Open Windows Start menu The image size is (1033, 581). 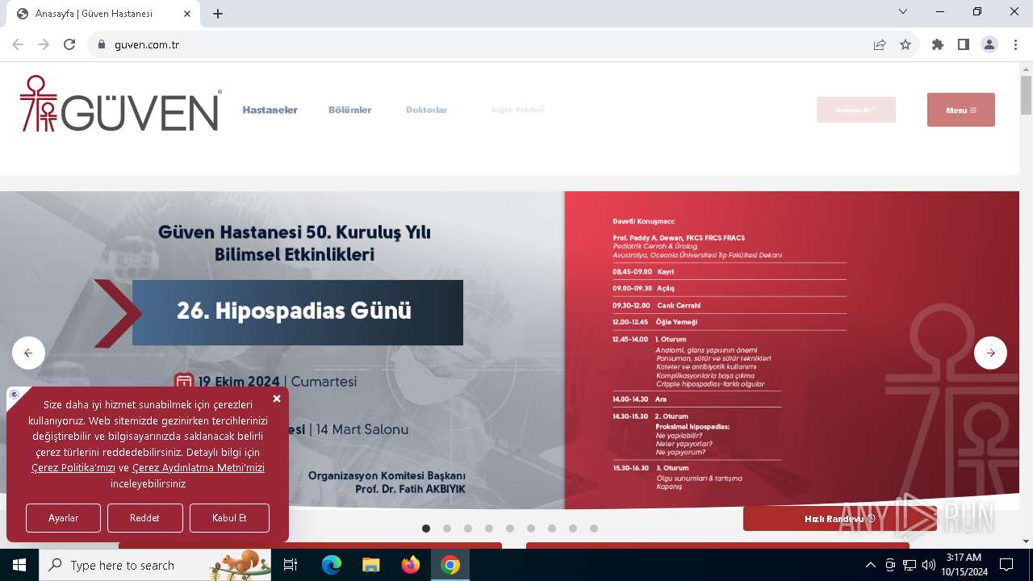[x=19, y=565]
